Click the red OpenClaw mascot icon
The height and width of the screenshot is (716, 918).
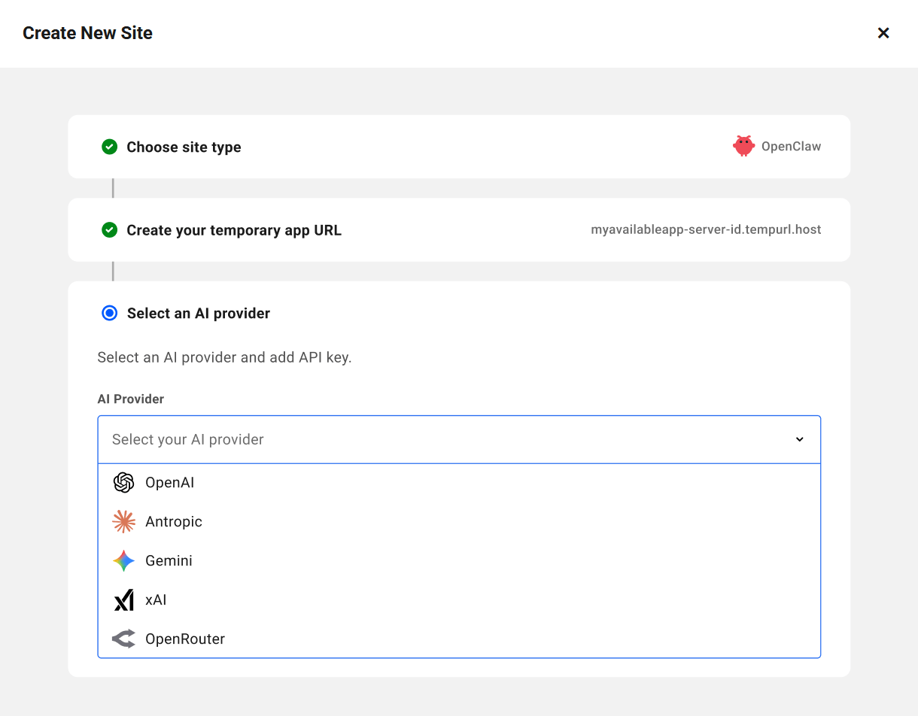tap(743, 146)
